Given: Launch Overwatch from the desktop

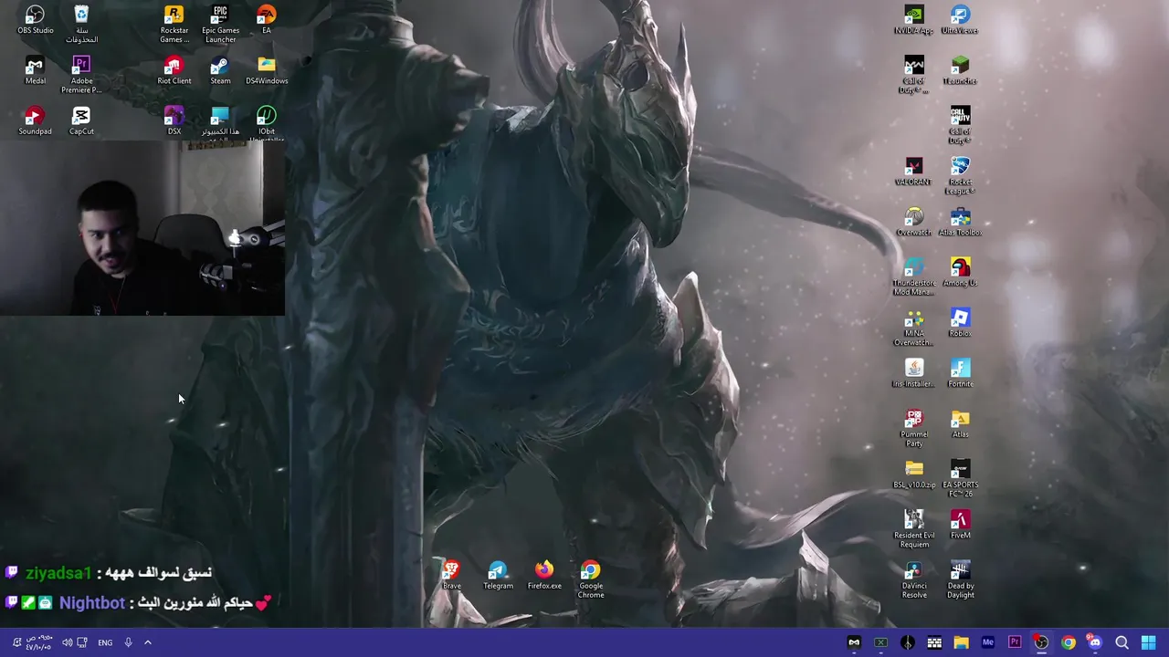Looking at the screenshot, I should point(913,222).
